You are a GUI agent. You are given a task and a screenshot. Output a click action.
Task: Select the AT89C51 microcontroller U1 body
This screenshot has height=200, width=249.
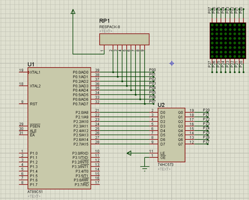(x=59, y=128)
